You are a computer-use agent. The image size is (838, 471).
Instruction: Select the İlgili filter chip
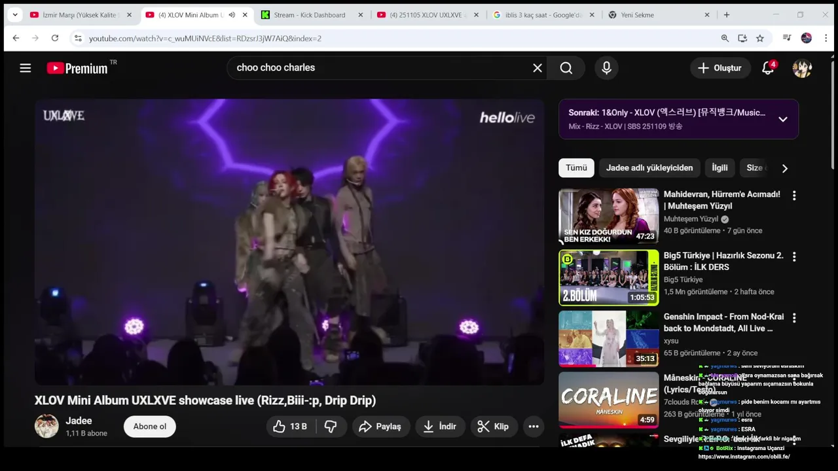(720, 168)
